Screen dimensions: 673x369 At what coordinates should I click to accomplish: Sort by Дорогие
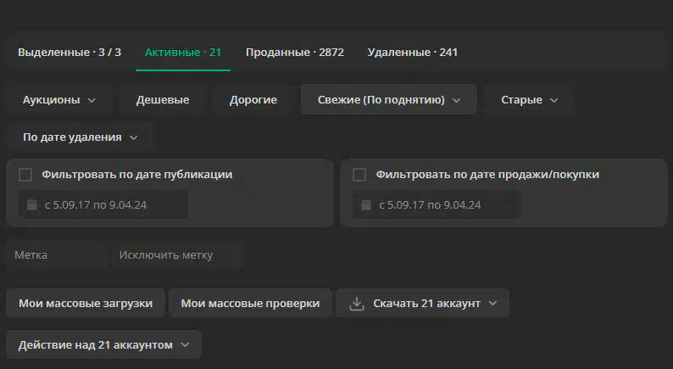pos(253,100)
